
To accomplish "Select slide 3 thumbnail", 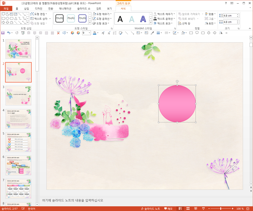I will coord(18,96).
